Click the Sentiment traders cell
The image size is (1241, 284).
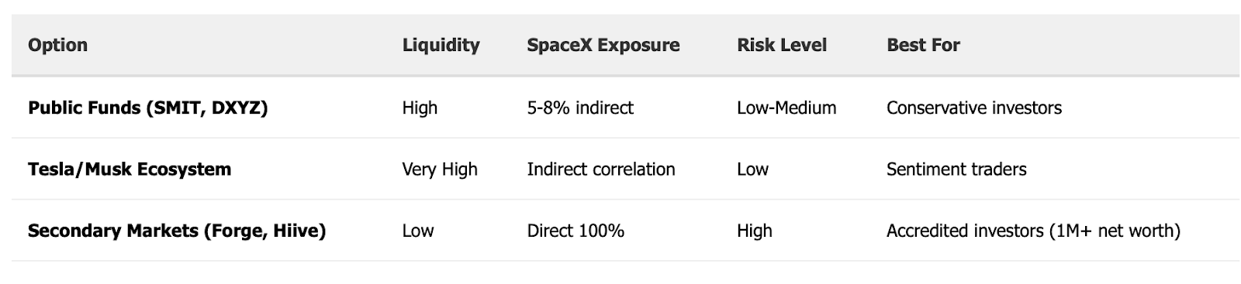[956, 169]
